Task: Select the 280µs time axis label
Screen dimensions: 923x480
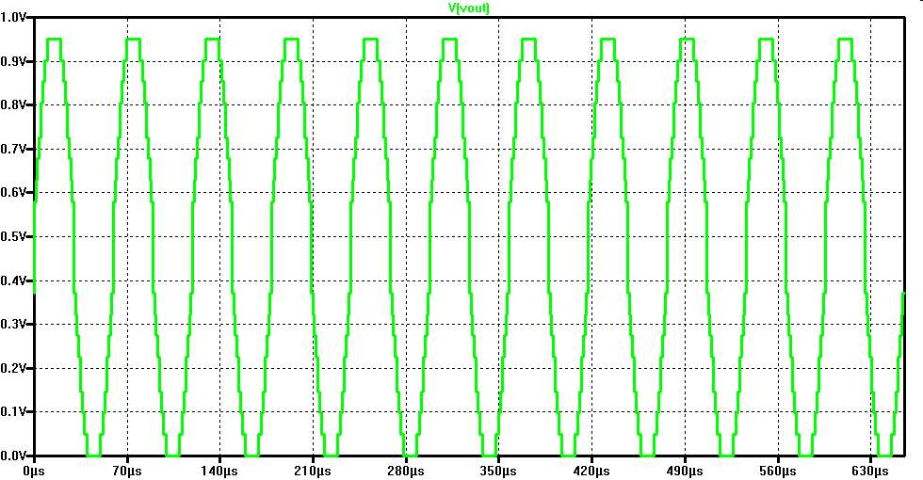Action: coord(405,470)
